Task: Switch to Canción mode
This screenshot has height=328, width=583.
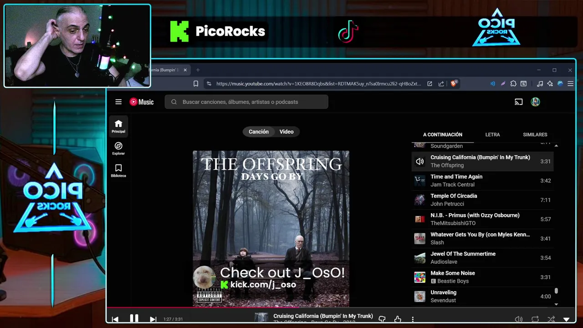Action: tap(259, 132)
